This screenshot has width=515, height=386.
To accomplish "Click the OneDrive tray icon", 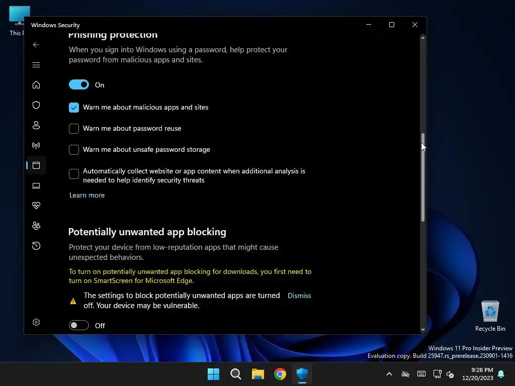I will pos(405,374).
